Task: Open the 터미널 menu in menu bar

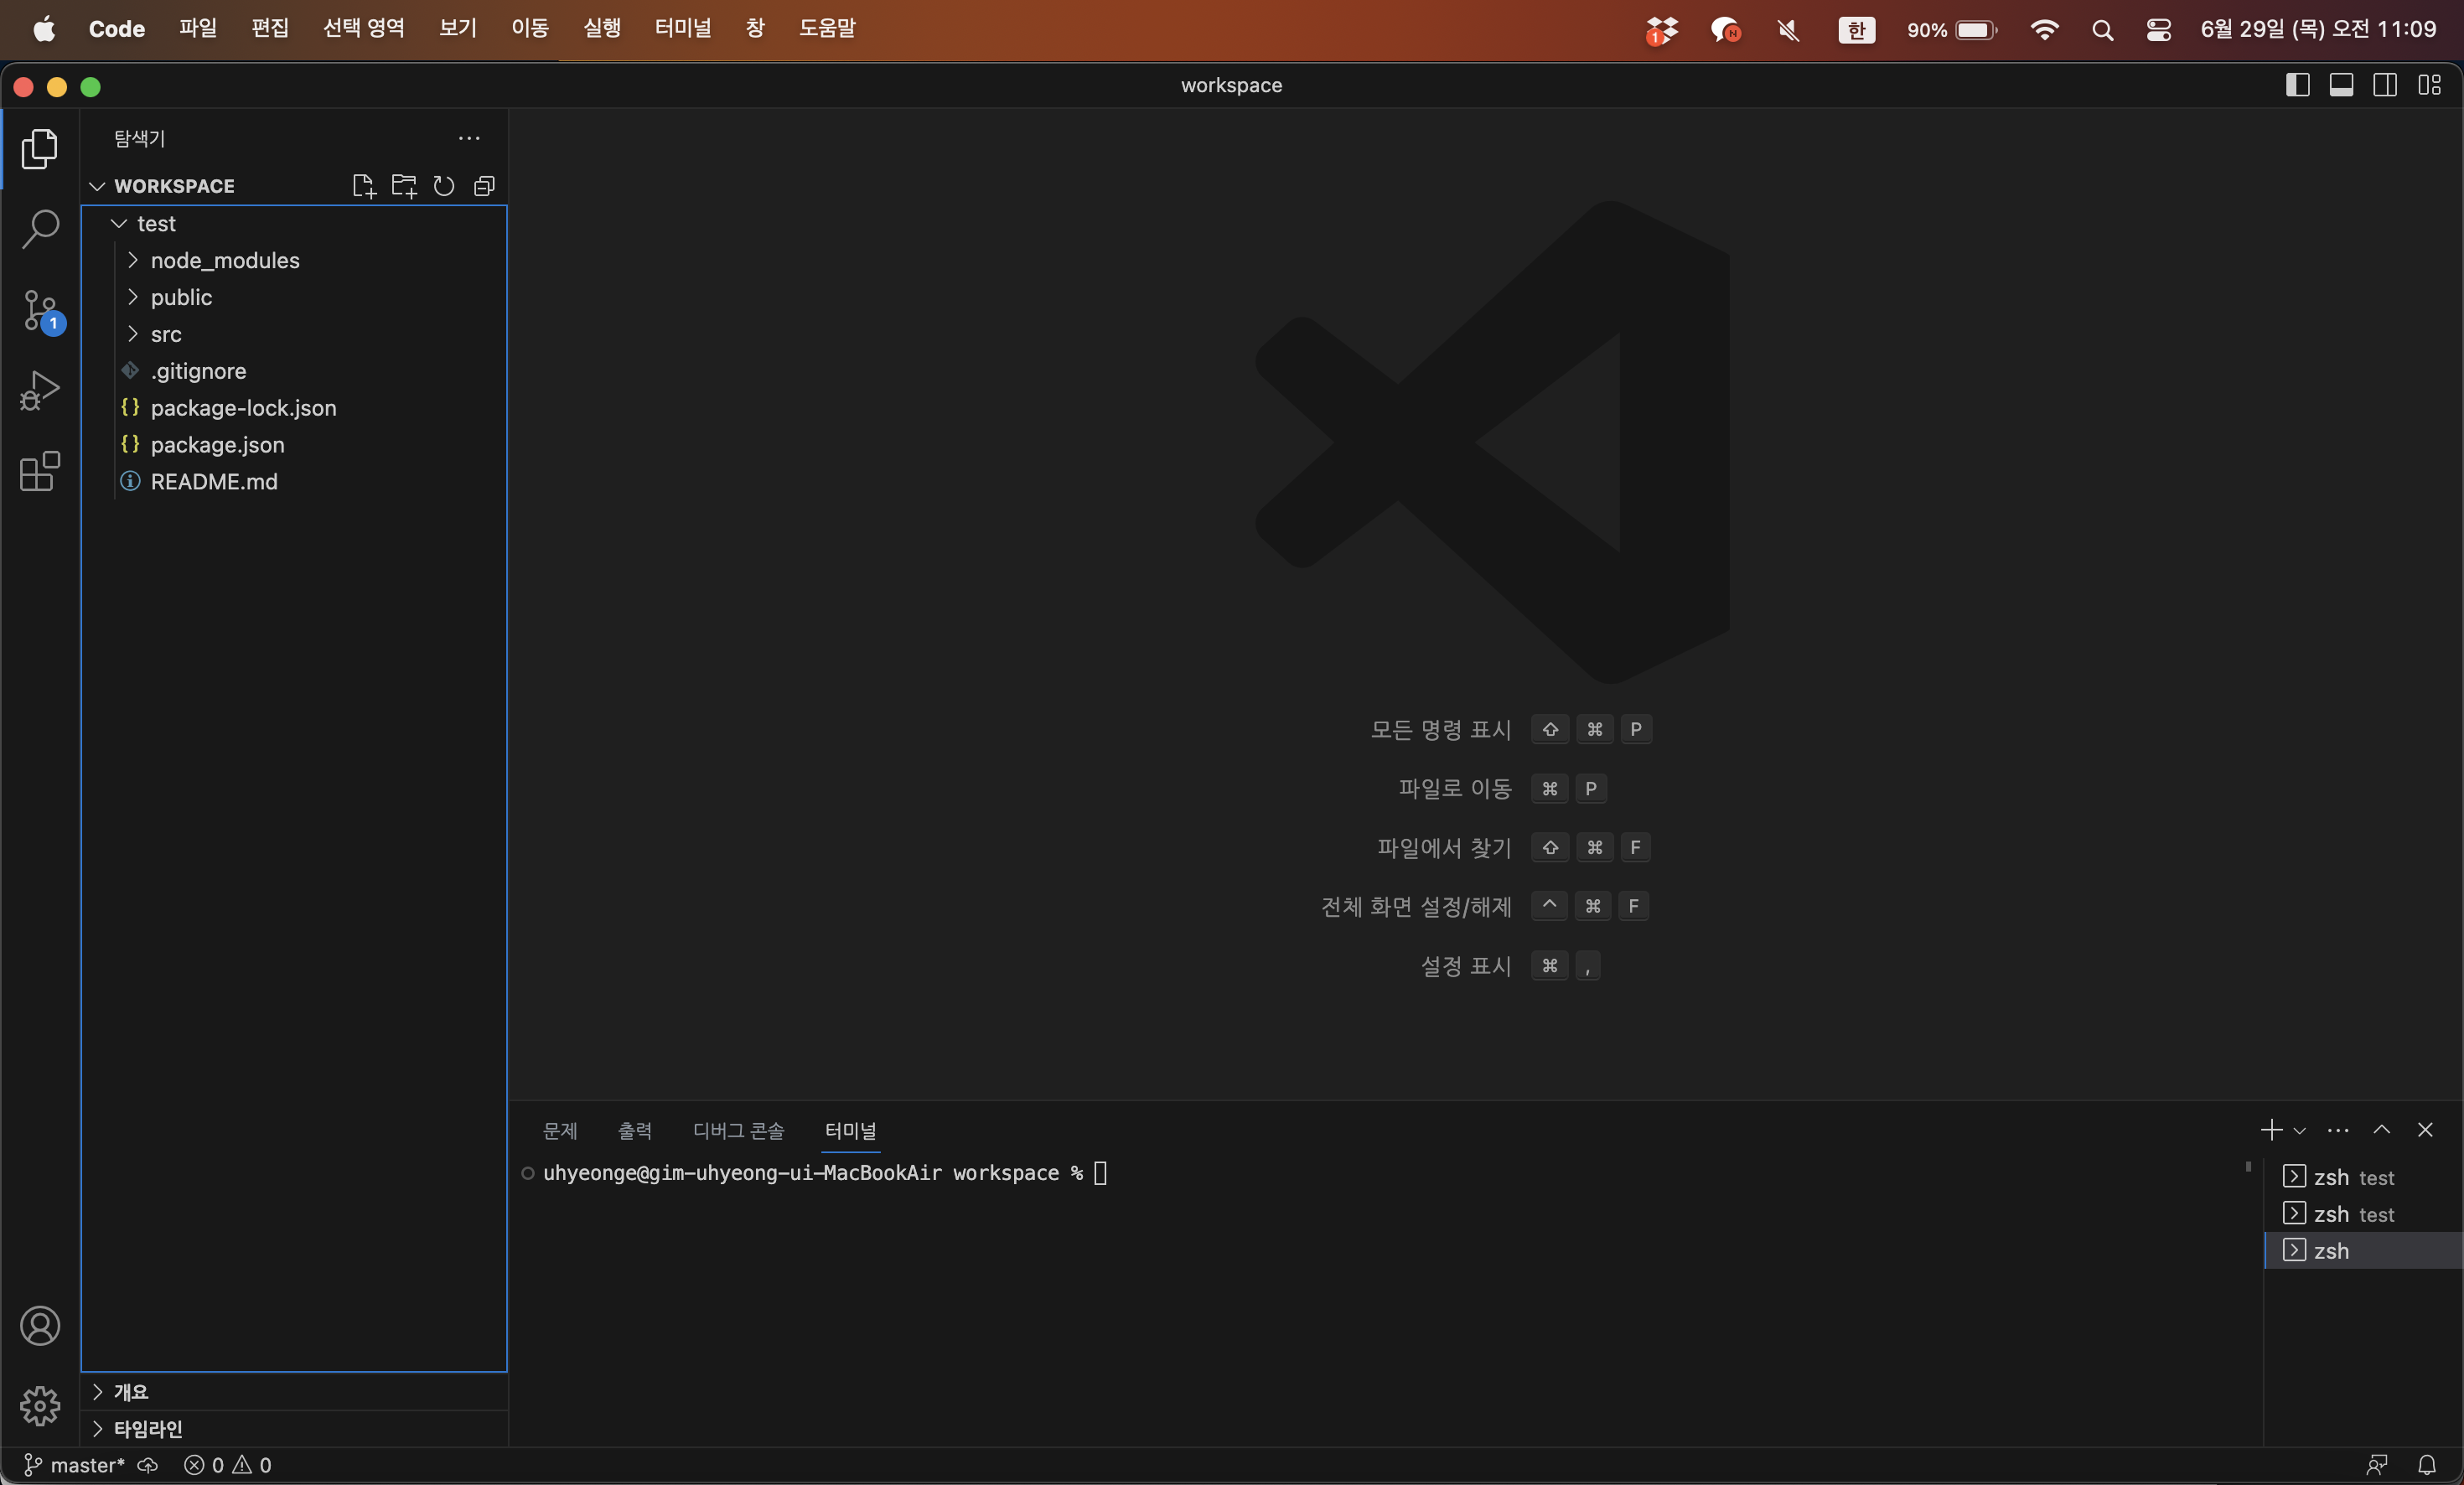Action: click(682, 28)
